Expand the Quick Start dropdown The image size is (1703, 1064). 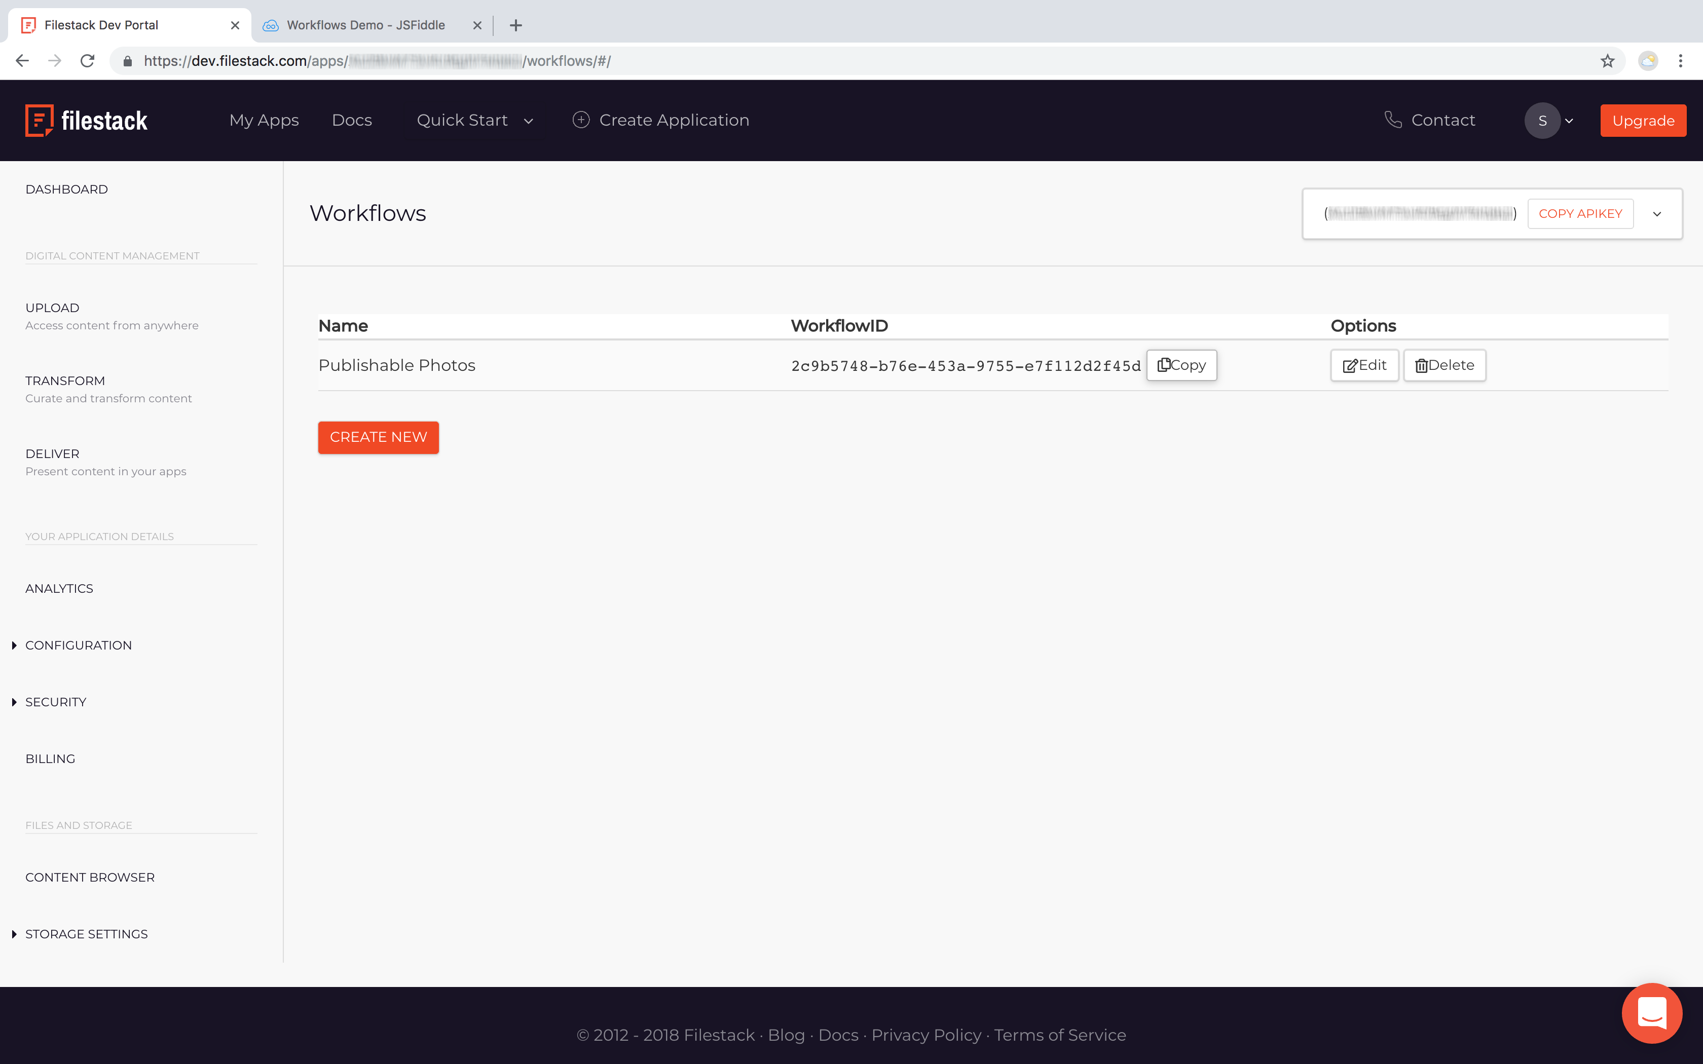tap(475, 121)
